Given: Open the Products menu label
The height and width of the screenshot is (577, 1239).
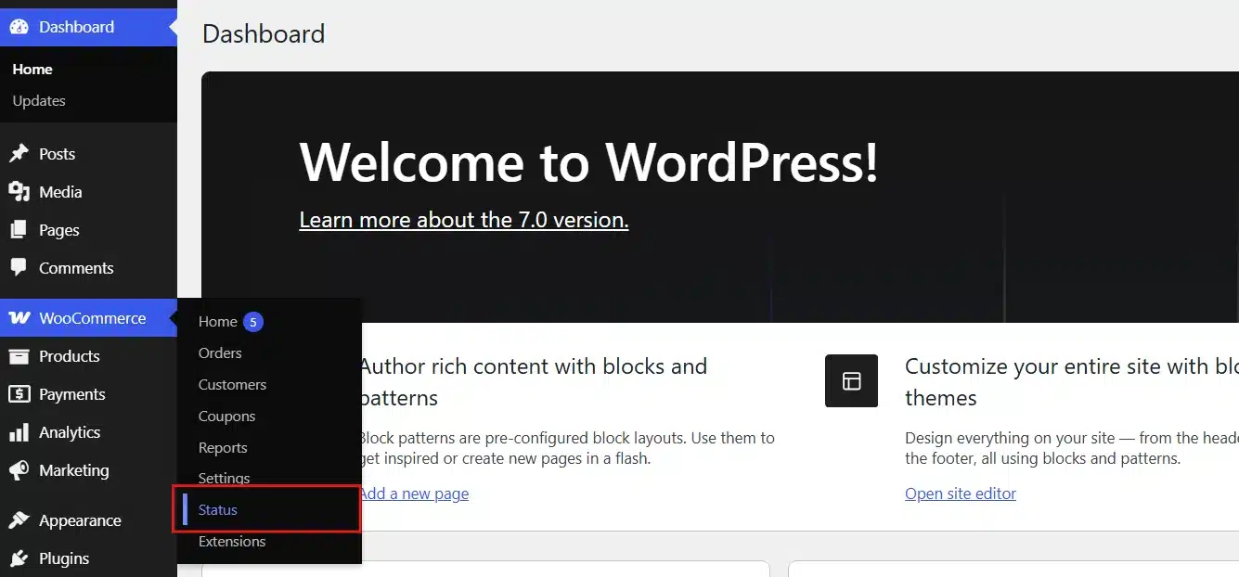Looking at the screenshot, I should (x=69, y=356).
